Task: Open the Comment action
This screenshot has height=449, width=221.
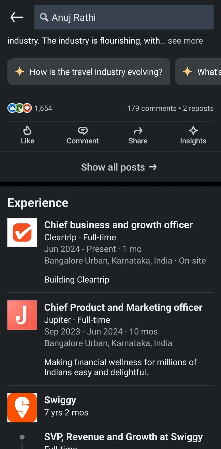Action: click(x=83, y=135)
